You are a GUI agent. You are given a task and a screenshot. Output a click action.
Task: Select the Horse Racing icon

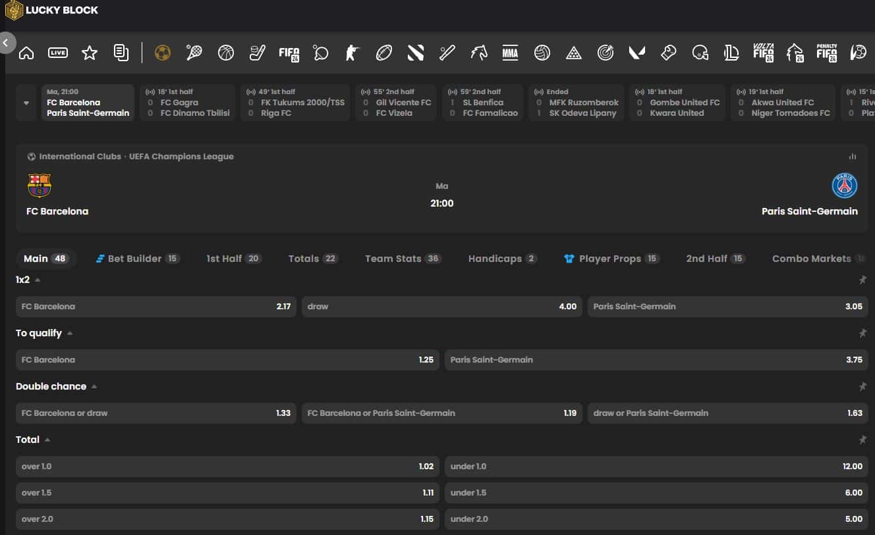(x=479, y=53)
